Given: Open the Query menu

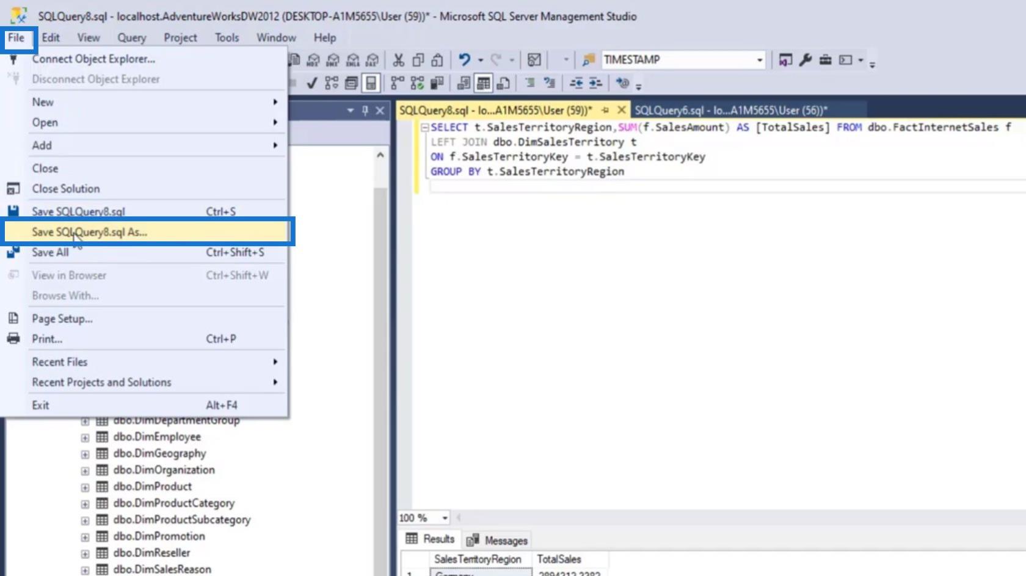Looking at the screenshot, I should [x=132, y=38].
